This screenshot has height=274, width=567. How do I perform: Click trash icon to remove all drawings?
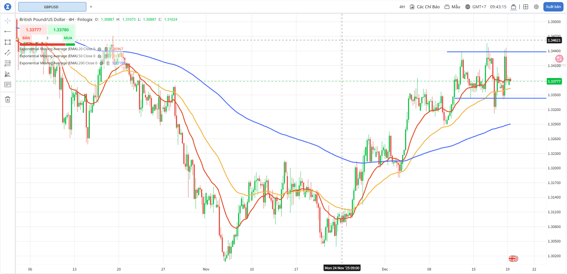[x=8, y=99]
